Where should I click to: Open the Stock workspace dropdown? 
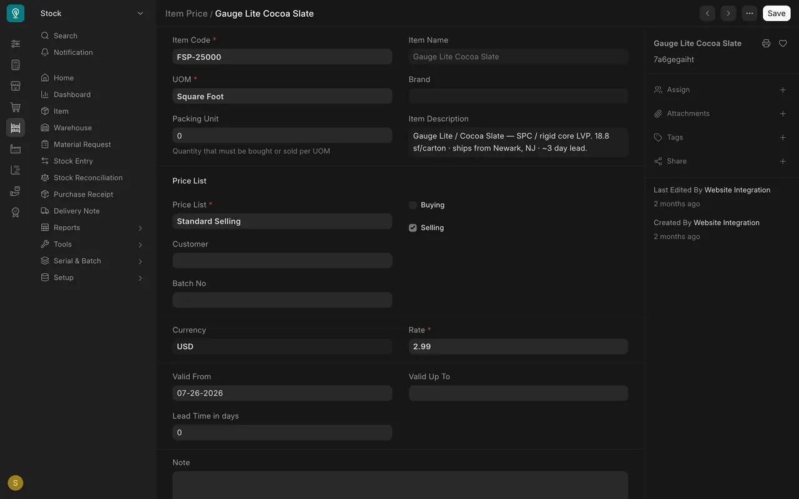[x=92, y=13]
